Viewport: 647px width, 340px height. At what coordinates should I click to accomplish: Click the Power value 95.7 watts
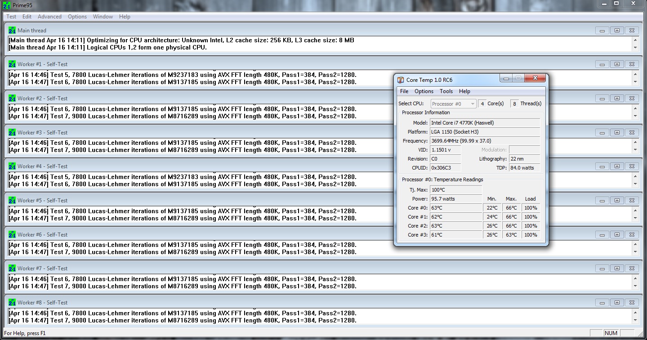(x=456, y=199)
